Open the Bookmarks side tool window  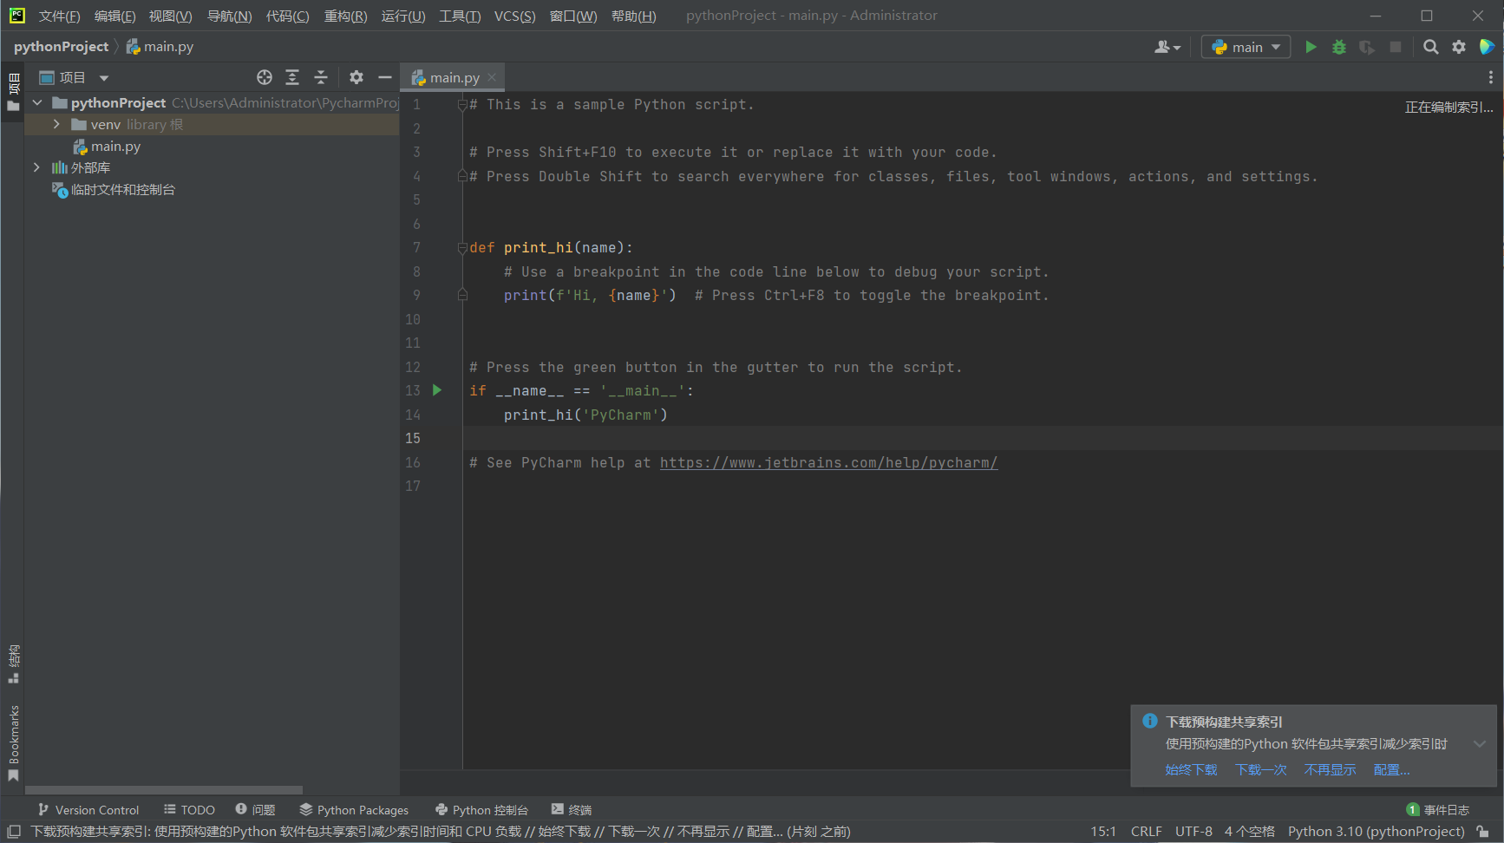[13, 743]
